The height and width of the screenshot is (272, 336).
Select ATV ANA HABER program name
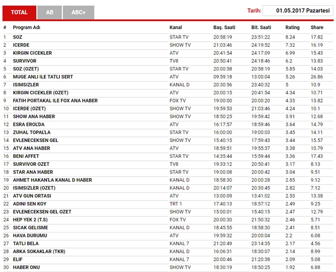click(x=31, y=148)
